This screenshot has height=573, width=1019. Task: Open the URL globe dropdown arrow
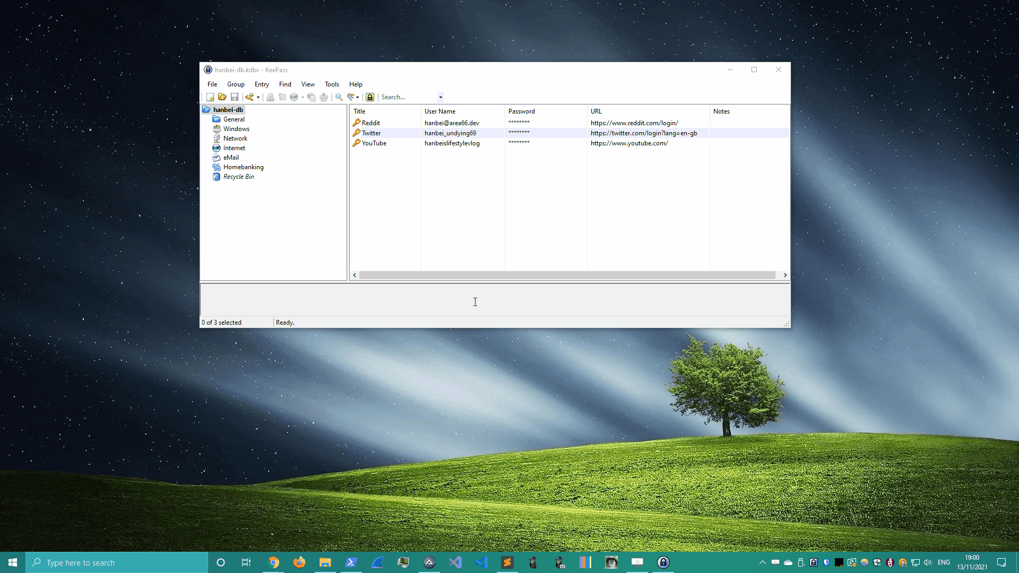click(x=303, y=97)
